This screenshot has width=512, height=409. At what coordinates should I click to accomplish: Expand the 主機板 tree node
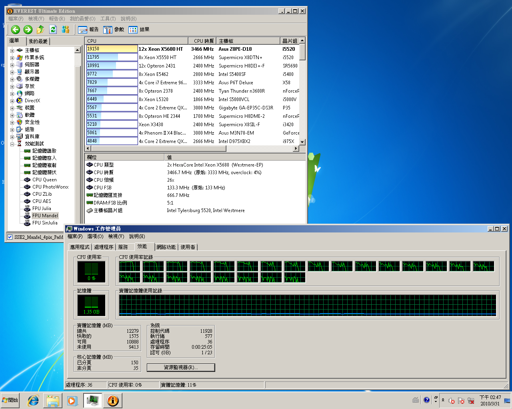click(12, 51)
